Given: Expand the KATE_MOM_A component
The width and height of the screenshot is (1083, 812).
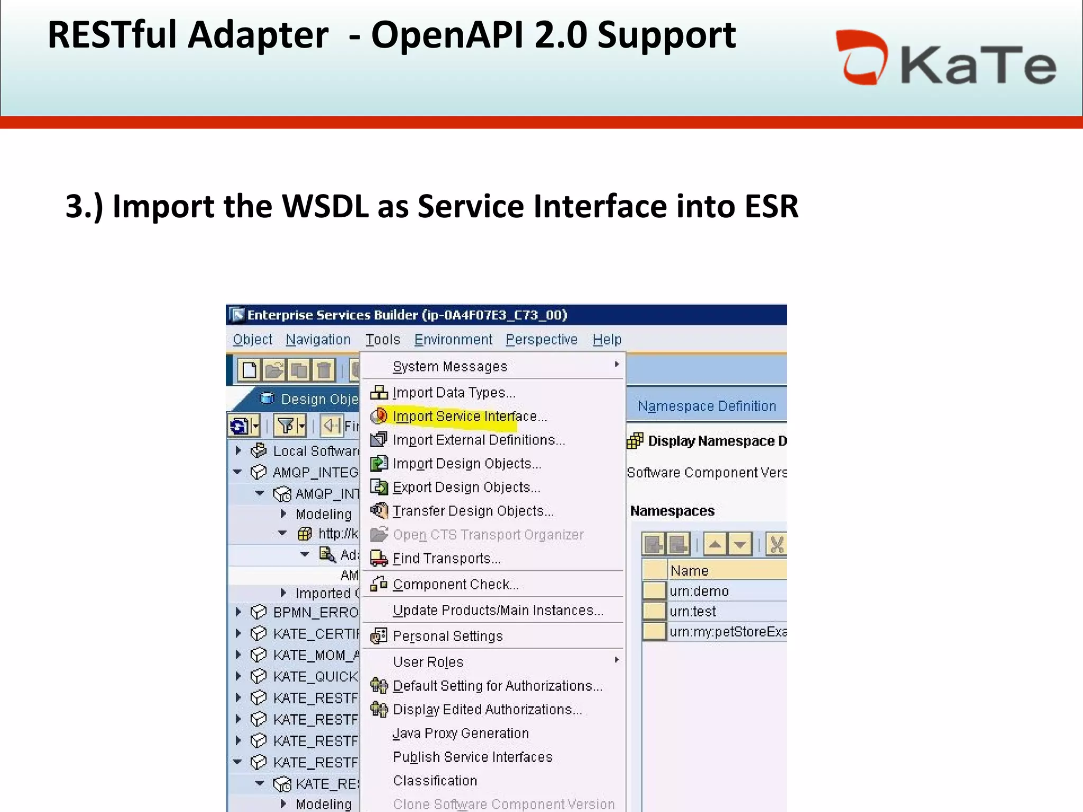Looking at the screenshot, I should (238, 654).
